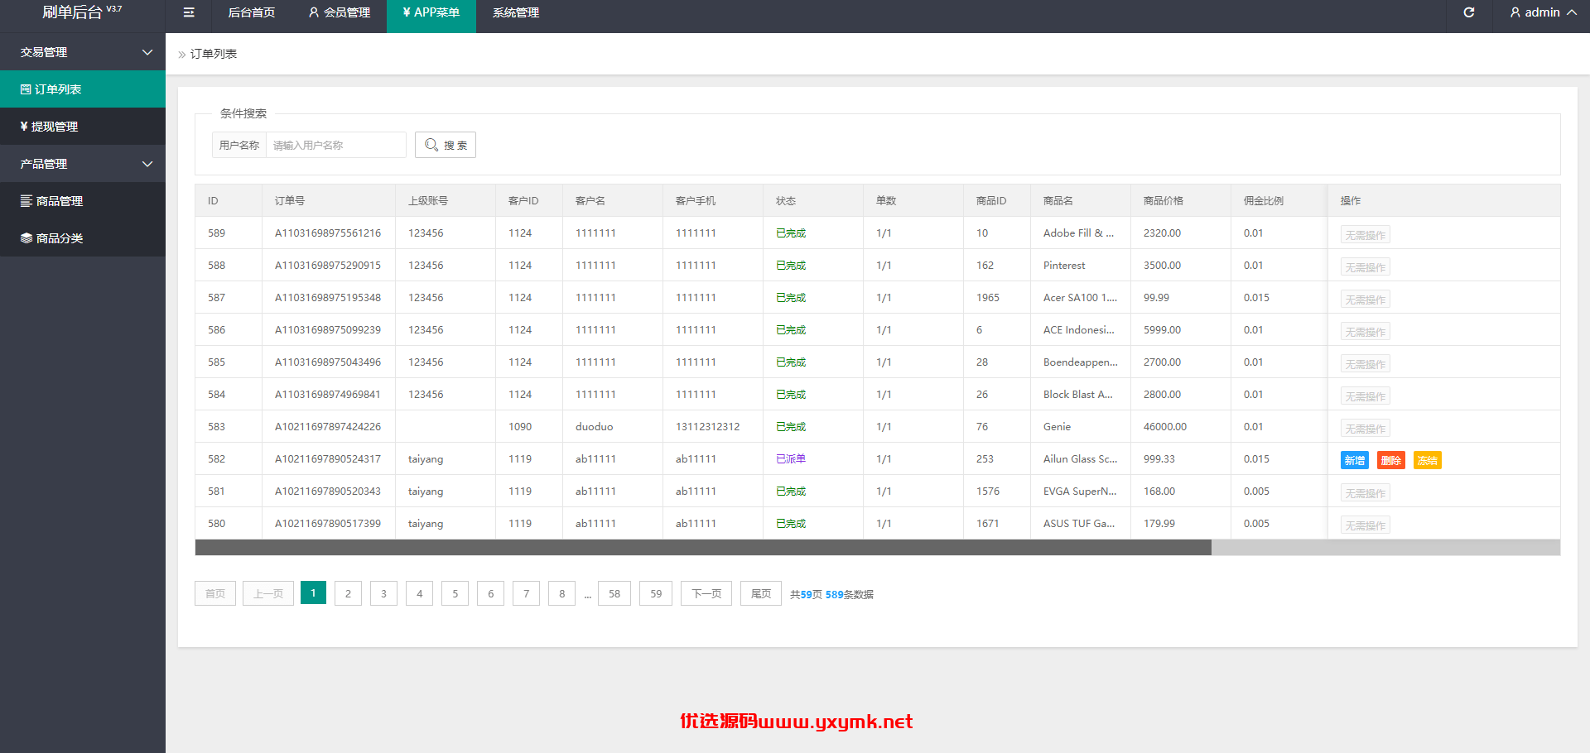
Task: Click the horizontal table scrollbar
Action: (x=703, y=548)
